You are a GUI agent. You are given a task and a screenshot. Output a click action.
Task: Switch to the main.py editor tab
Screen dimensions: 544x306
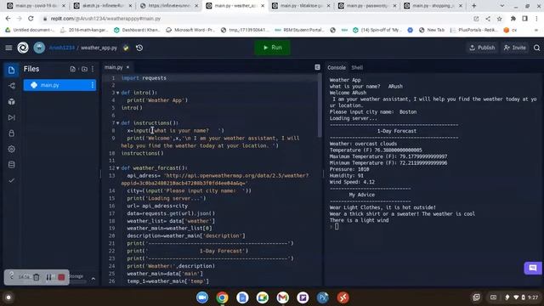pyautogui.click(x=114, y=67)
